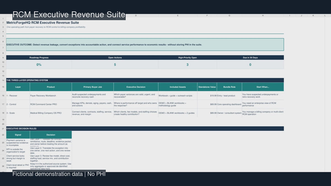Click column E header letter
331x186 pixels.
coord(178,15)
